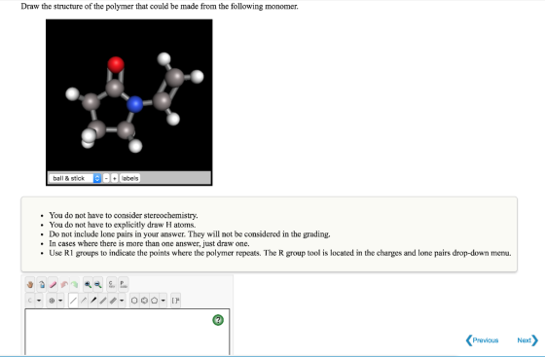Select the bold wedge bond tool
The height and width of the screenshot is (357, 545).
(x=93, y=301)
